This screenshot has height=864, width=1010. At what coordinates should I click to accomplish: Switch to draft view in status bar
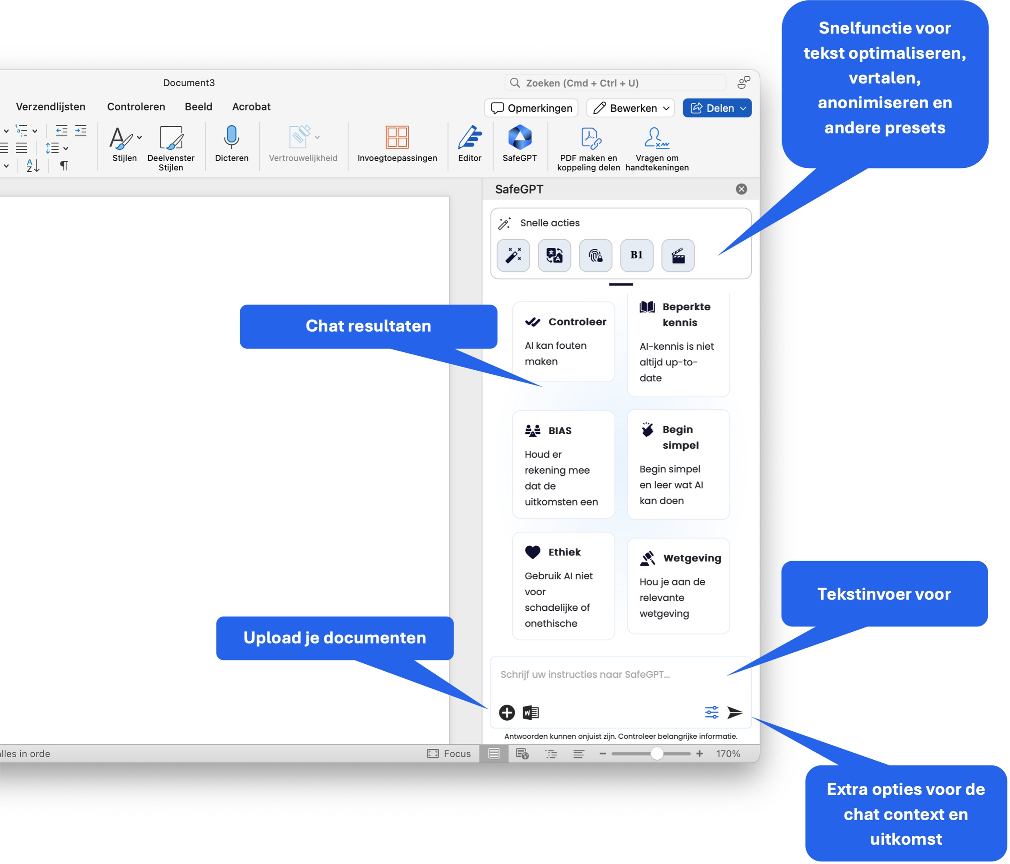tap(579, 754)
